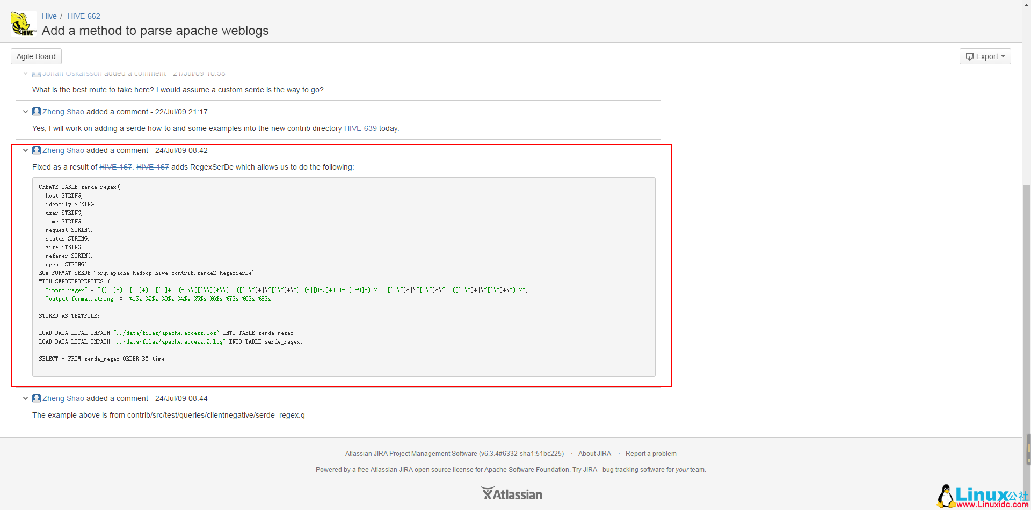Collapse the 24/Jul/09 08:42 comment with code
The height and width of the screenshot is (510, 1031).
[25, 150]
